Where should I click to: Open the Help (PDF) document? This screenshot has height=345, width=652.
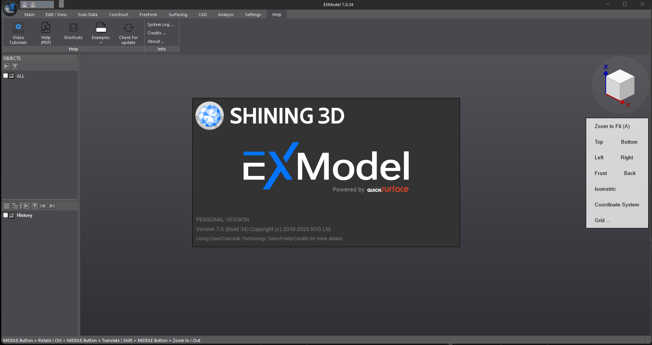coord(46,33)
